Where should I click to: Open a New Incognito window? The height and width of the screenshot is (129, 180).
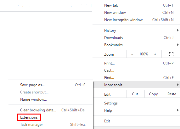point(136,20)
